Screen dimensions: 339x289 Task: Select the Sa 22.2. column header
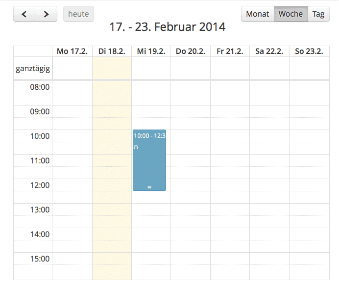[x=269, y=52]
